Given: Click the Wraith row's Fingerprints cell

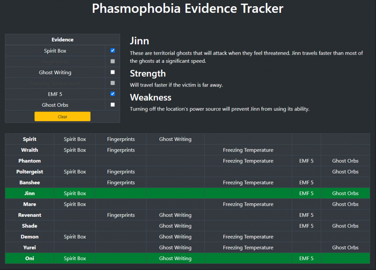Looking at the screenshot, I should click(121, 150).
